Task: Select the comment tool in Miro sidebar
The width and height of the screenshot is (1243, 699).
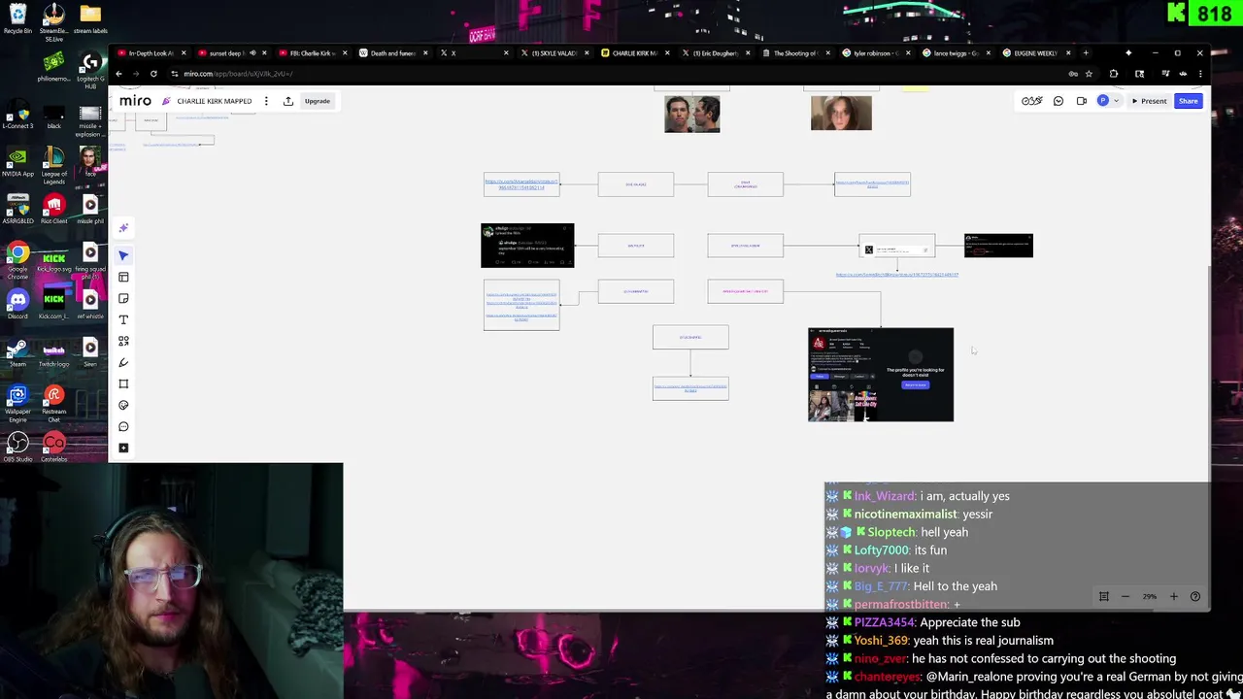Action: pos(123,427)
